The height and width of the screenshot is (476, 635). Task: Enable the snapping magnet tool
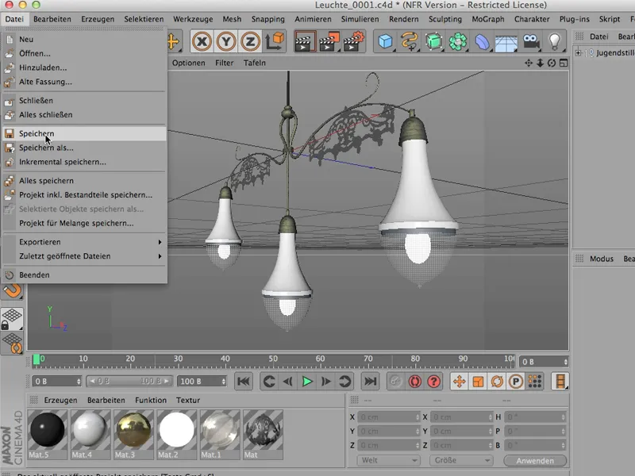pyautogui.click(x=13, y=290)
